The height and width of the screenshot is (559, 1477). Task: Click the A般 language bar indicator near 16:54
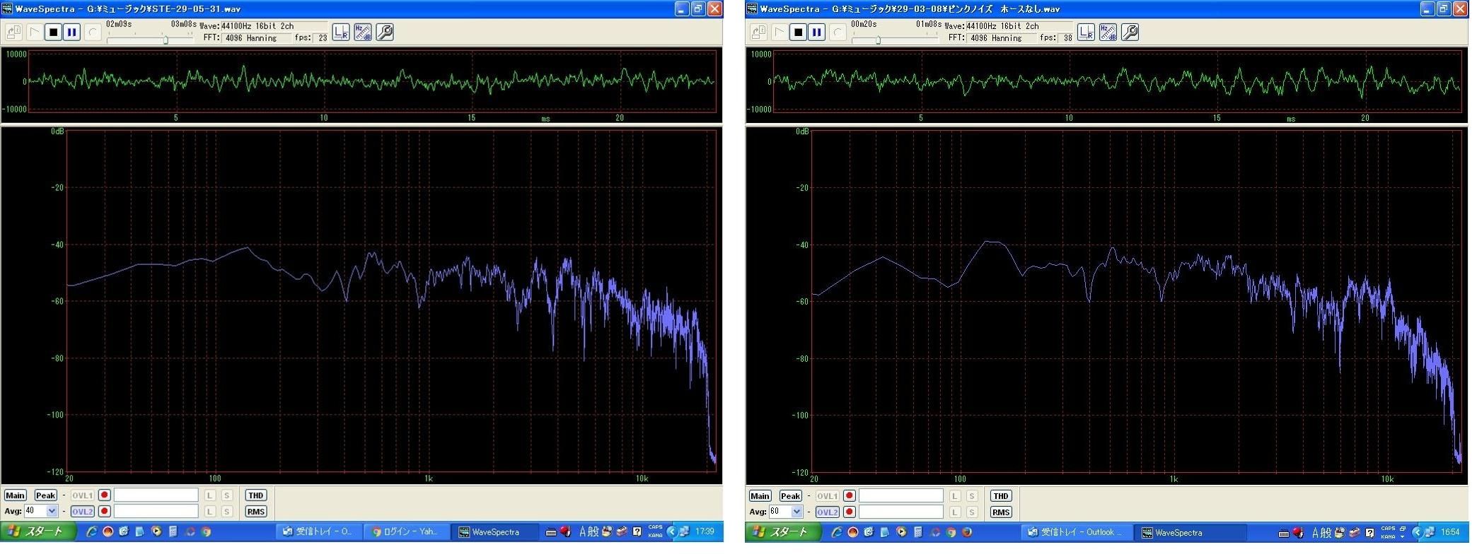1321,533
